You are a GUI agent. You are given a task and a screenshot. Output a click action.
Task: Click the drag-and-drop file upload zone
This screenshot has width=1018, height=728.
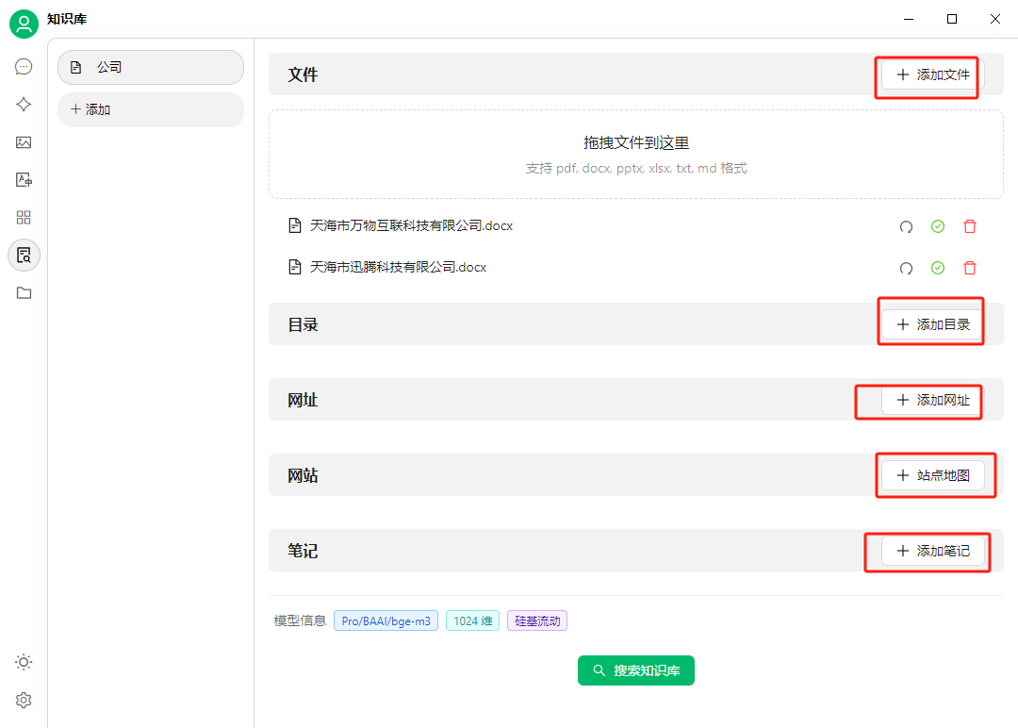636,154
